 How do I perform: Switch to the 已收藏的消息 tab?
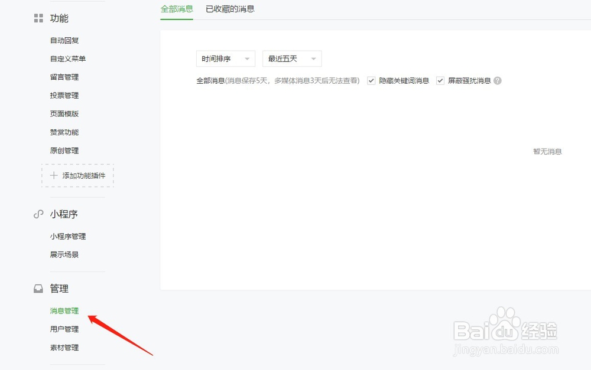tap(230, 9)
